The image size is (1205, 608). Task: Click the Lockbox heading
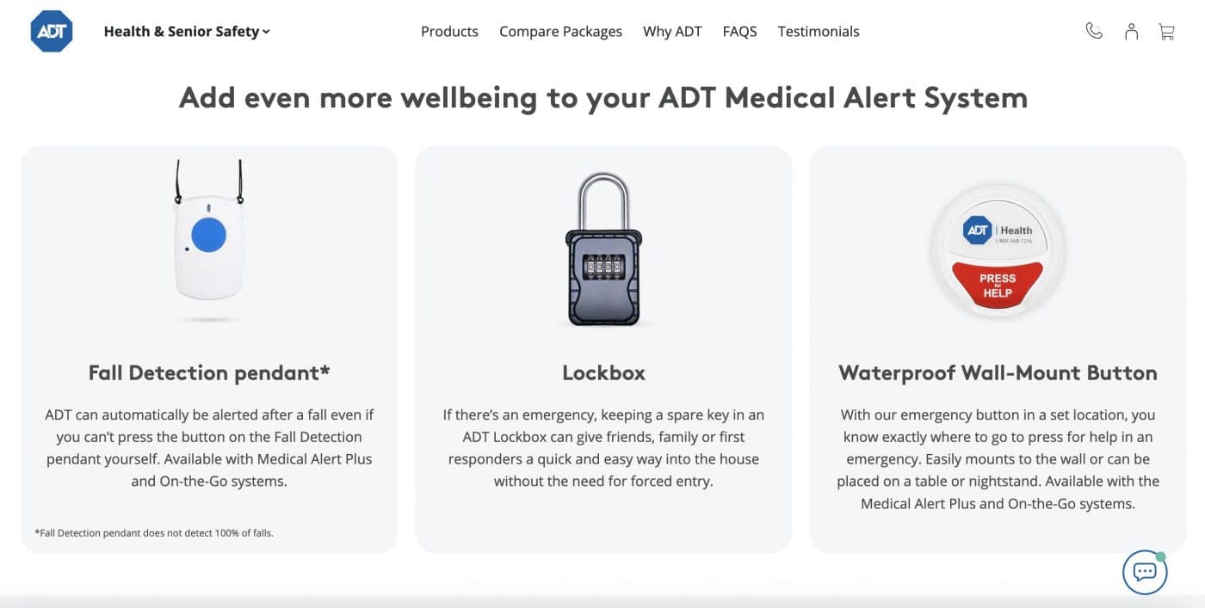point(603,372)
